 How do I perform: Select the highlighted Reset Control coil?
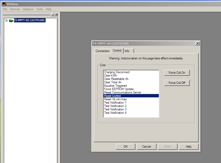tap(131, 96)
